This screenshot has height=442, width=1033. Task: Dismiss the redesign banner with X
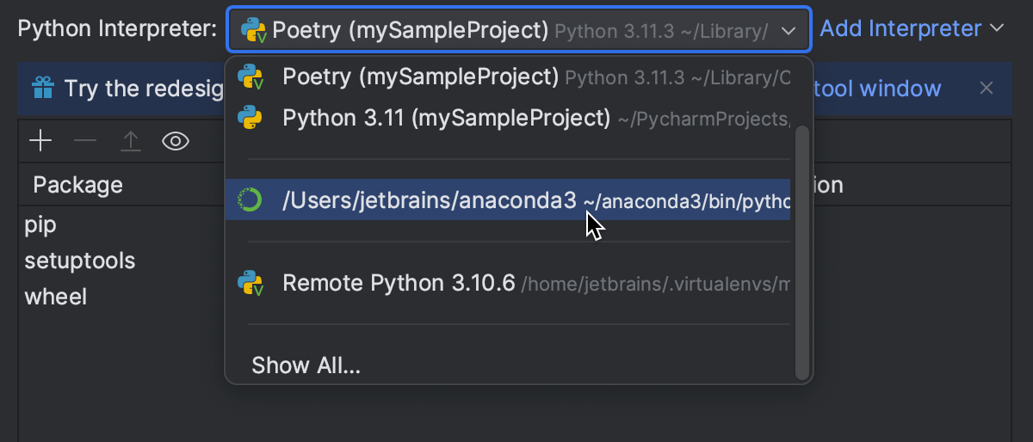coord(987,88)
